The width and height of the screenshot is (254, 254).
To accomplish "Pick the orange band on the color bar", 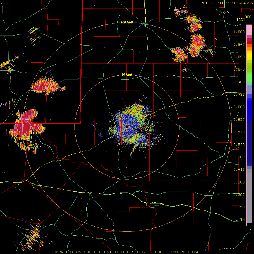I will [x=249, y=49].
